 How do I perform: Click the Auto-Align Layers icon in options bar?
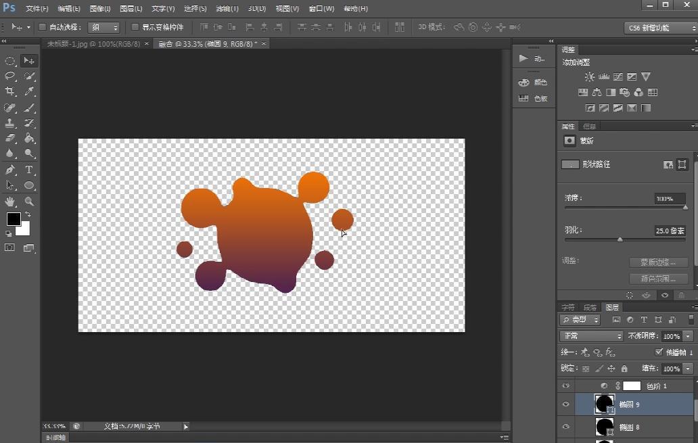400,27
